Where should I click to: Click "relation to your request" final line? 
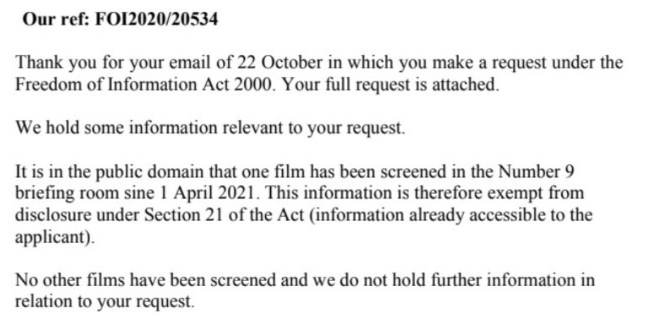point(105,302)
